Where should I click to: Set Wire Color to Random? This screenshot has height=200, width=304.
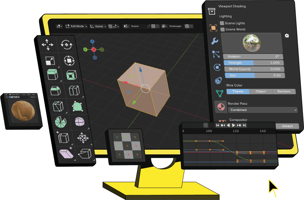pyautogui.click(x=284, y=91)
